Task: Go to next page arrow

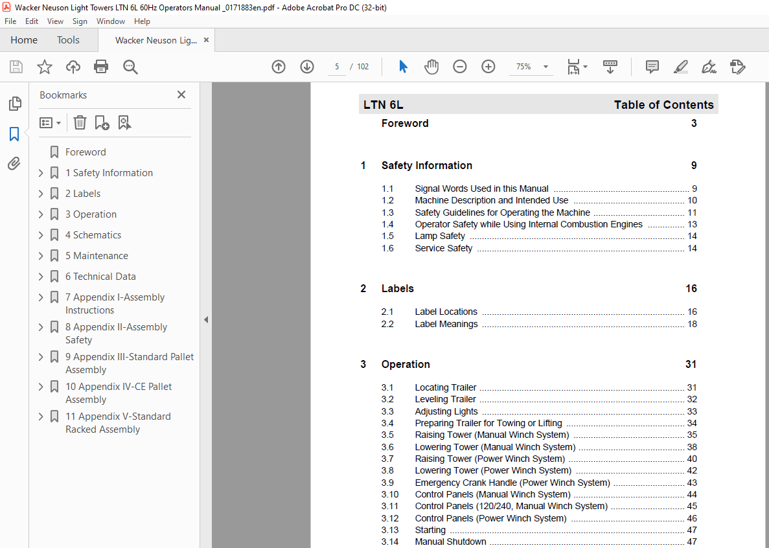Action: [x=307, y=67]
